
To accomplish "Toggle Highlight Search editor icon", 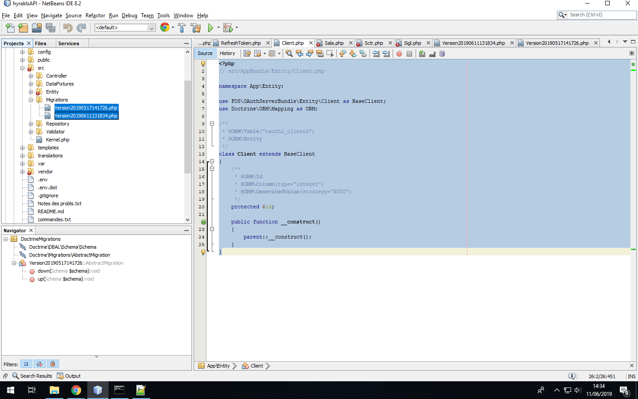I will (320, 54).
